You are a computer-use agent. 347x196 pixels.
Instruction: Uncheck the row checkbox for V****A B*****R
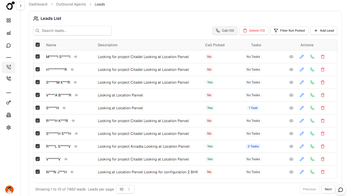coord(38,95)
